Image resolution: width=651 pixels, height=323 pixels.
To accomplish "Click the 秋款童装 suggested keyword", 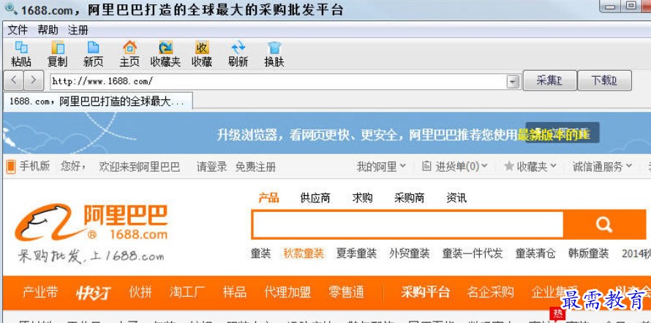I will point(303,253).
